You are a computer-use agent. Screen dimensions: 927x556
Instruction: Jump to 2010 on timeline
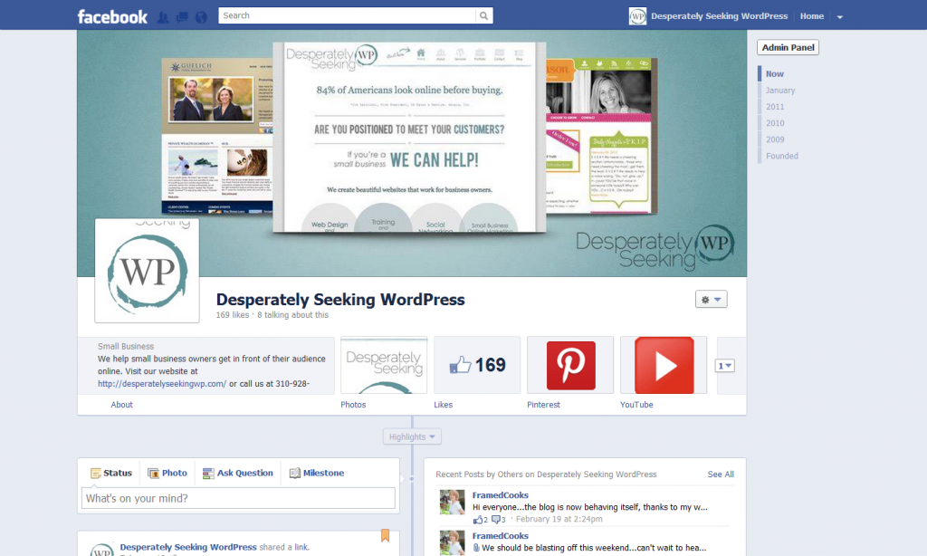pos(775,124)
